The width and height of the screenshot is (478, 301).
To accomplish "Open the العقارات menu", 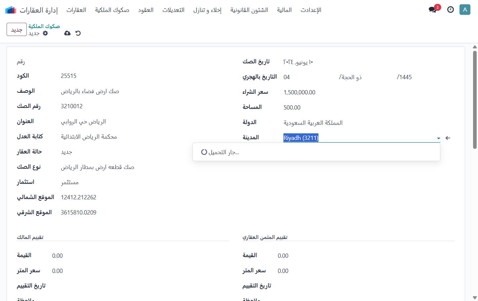I will click(76, 10).
